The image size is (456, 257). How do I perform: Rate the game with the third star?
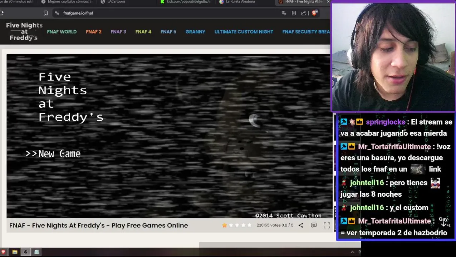(237, 225)
